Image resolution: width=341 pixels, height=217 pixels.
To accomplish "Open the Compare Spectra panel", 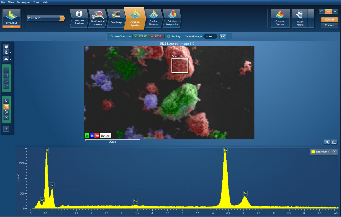I will click(280, 18).
